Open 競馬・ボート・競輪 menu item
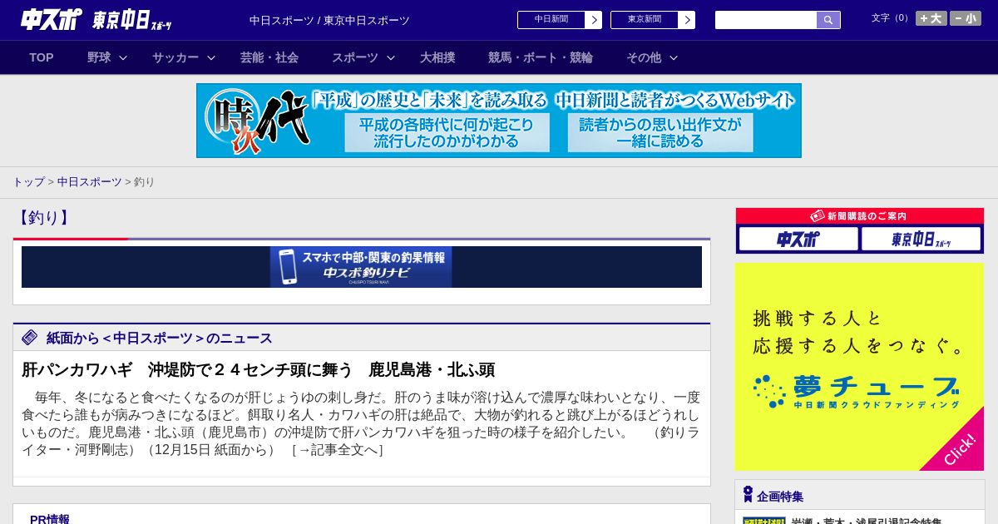Image resolution: width=998 pixels, height=524 pixels. click(541, 57)
